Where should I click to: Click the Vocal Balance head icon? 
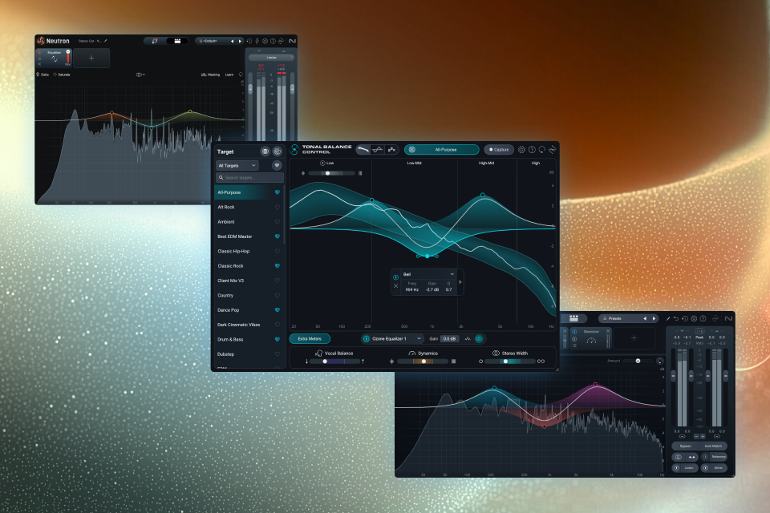[x=319, y=353]
